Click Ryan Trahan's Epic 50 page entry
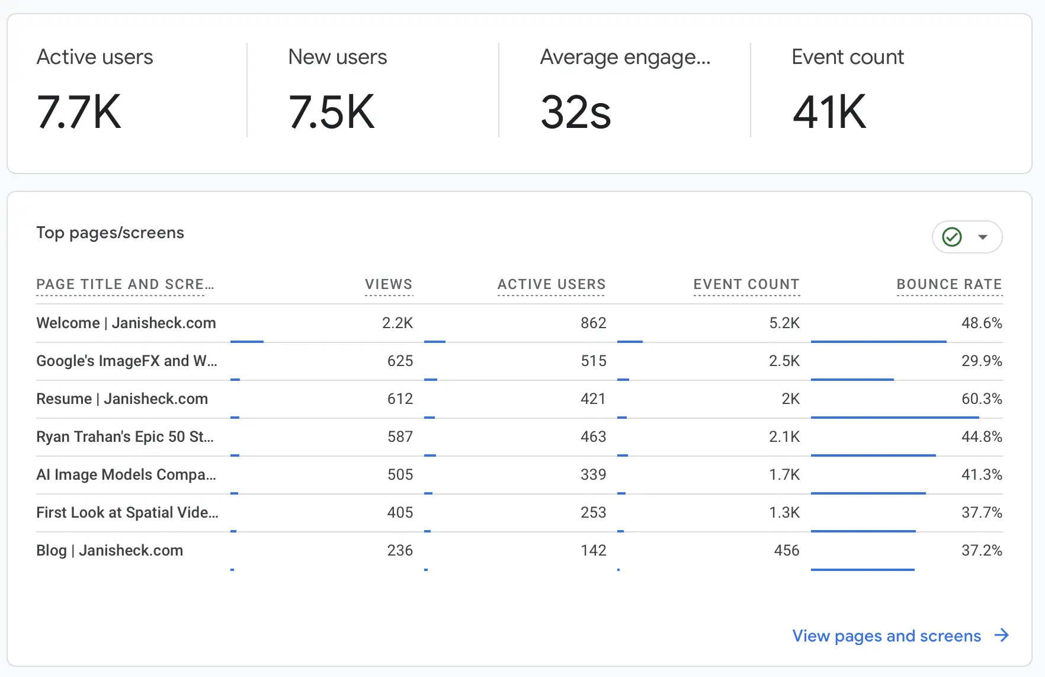This screenshot has width=1045, height=677. (x=124, y=437)
